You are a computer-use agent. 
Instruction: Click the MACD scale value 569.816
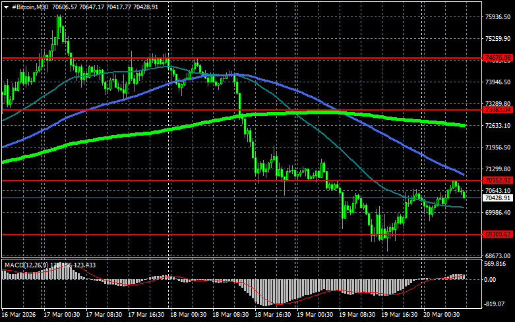(495, 264)
